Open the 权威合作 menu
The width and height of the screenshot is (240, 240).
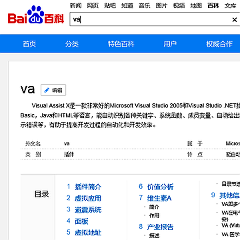(219, 44)
